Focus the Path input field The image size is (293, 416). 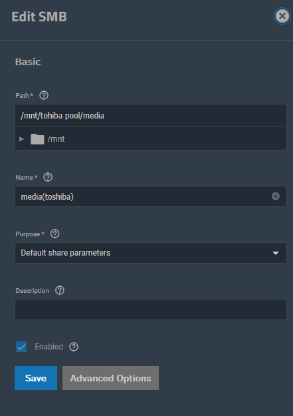(151, 115)
